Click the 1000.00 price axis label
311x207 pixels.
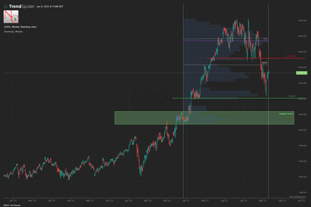[302, 177]
